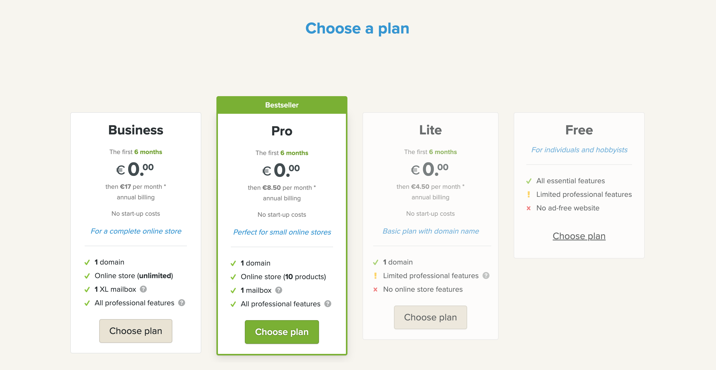Choose plan for the Pro tier
Image resolution: width=716 pixels, height=370 pixels.
pos(282,332)
